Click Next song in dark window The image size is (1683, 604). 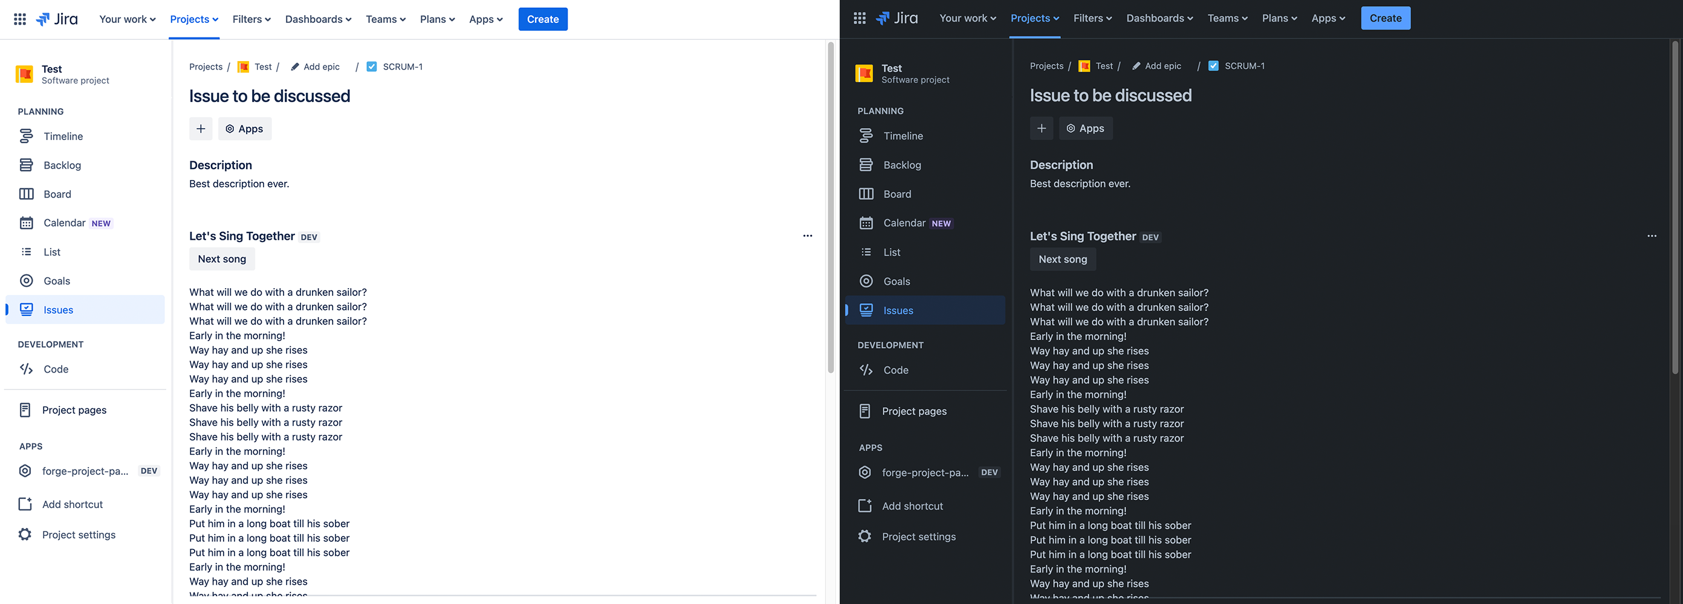point(1063,259)
